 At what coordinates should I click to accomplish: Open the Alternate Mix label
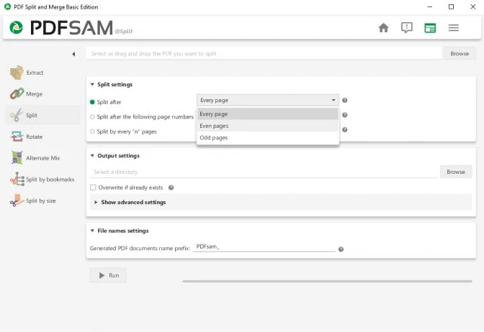click(43, 158)
